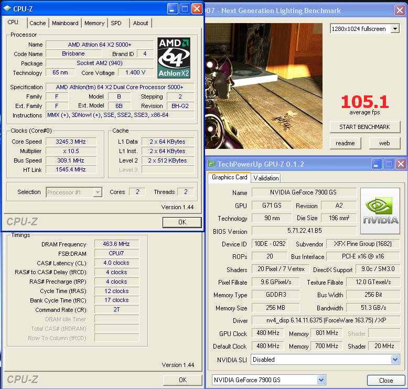This screenshot has width=408, height=389.
Task: Click the Core Speed value field
Action: tap(70, 142)
